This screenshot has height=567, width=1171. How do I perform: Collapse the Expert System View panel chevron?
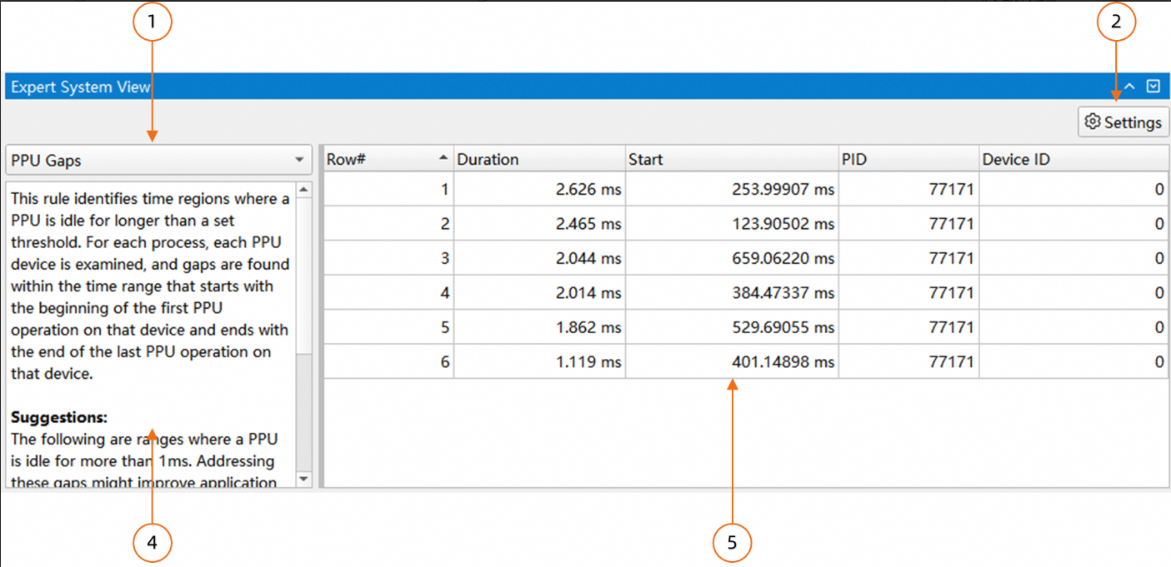1130,86
